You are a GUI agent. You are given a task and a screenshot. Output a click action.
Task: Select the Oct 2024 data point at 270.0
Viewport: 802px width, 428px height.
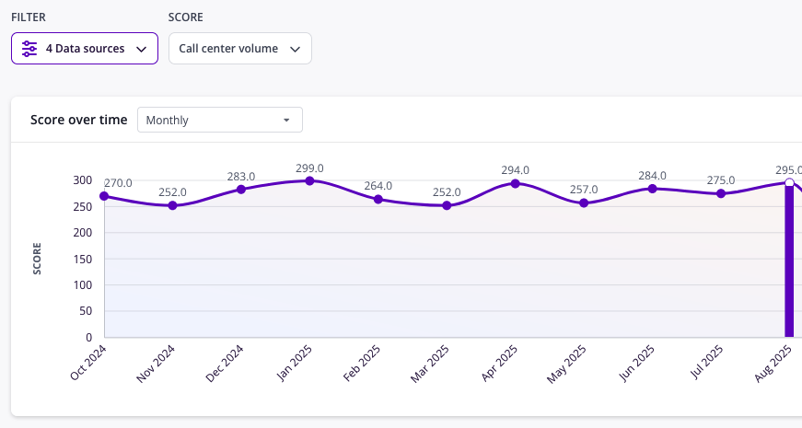click(x=104, y=196)
